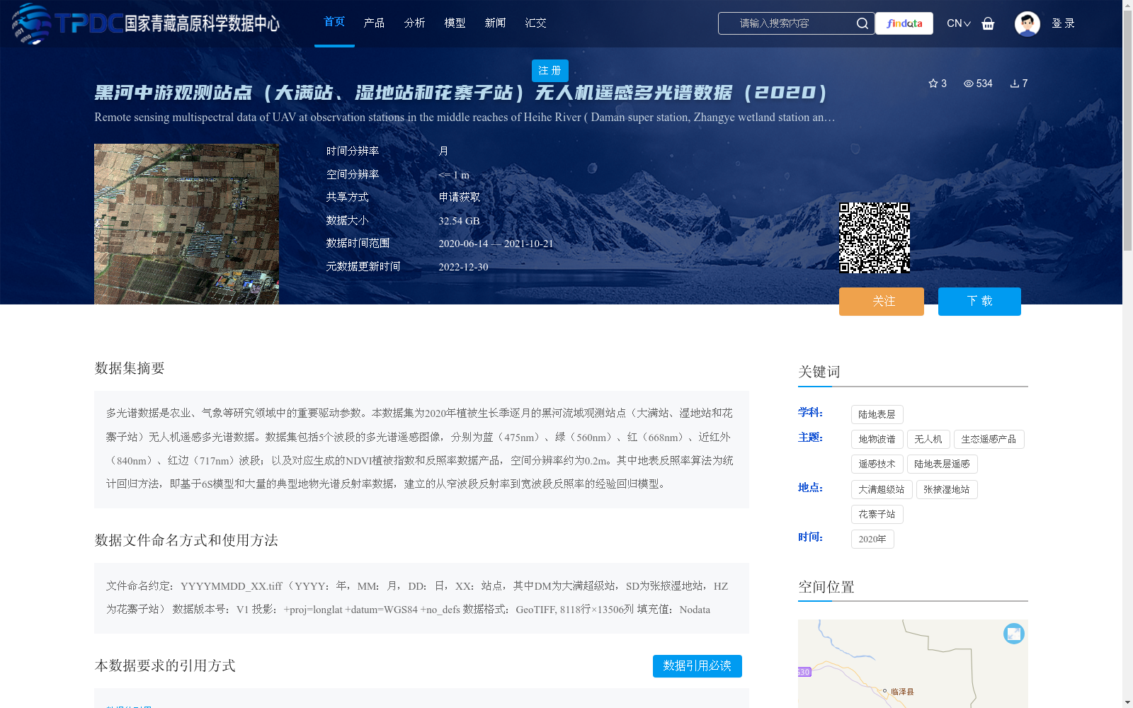
Task: Click the 陆地表层 keyword tag
Action: pos(877,415)
